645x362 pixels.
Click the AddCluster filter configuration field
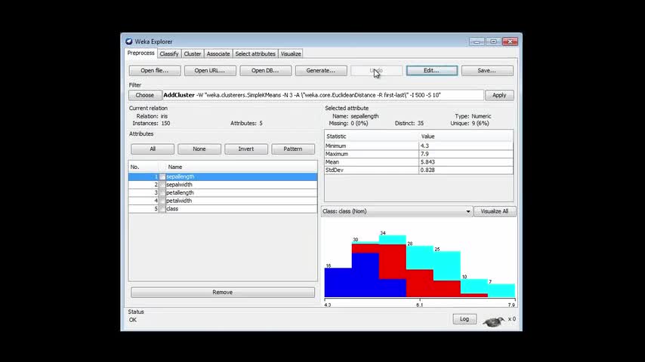pos(323,95)
